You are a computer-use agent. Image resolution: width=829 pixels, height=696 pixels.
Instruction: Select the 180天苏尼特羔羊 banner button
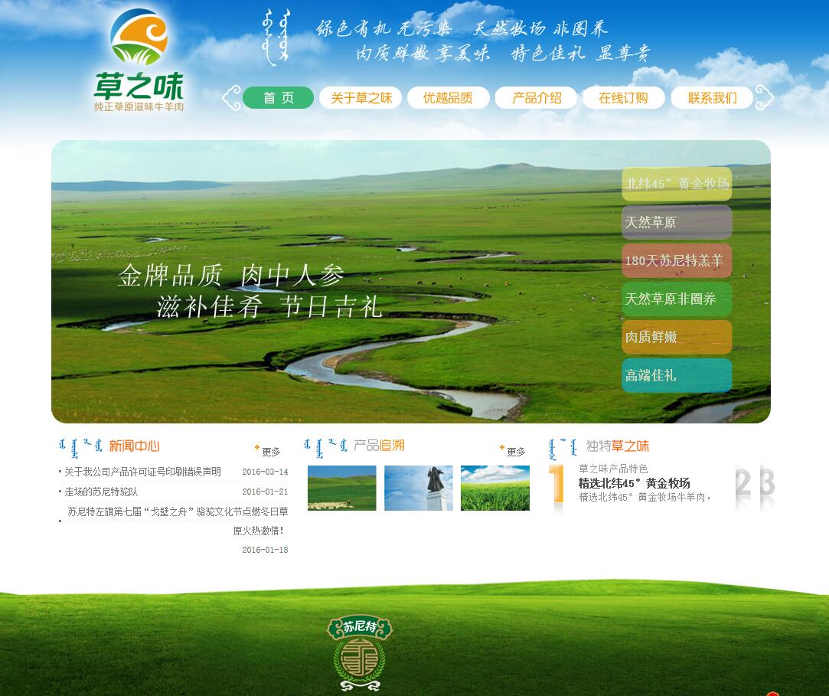tap(677, 261)
